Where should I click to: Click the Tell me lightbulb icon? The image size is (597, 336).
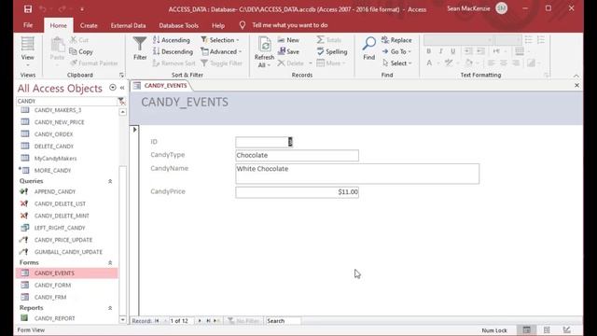point(243,25)
